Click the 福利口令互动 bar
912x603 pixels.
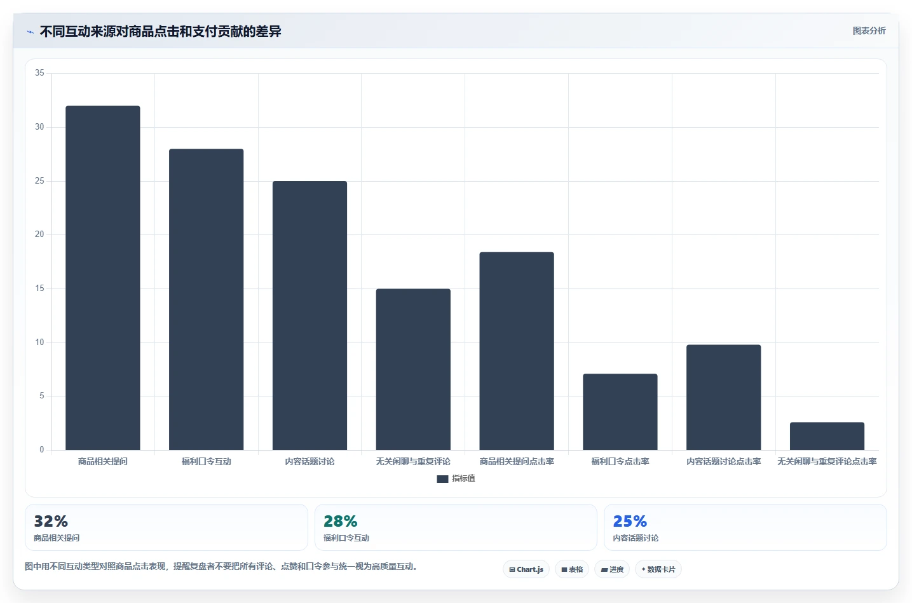pos(207,299)
